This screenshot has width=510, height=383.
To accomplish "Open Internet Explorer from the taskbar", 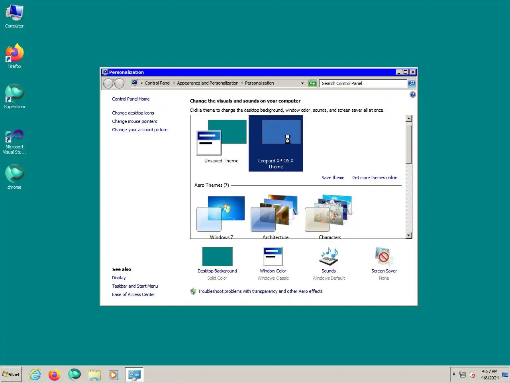I will 35,375.
